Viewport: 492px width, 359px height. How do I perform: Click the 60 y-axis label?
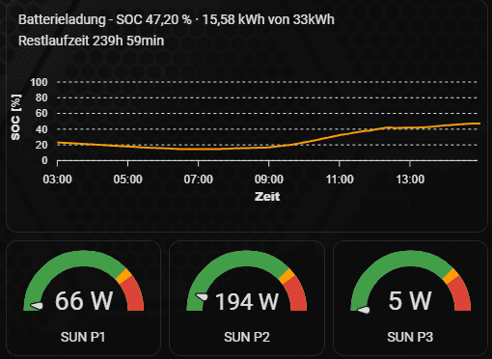click(x=41, y=114)
